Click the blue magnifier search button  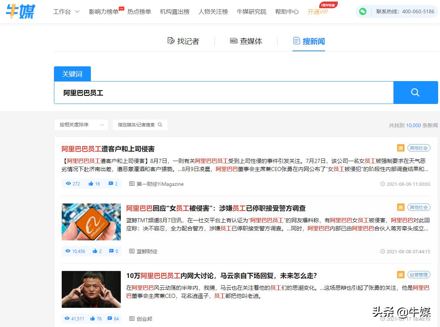[x=415, y=93]
